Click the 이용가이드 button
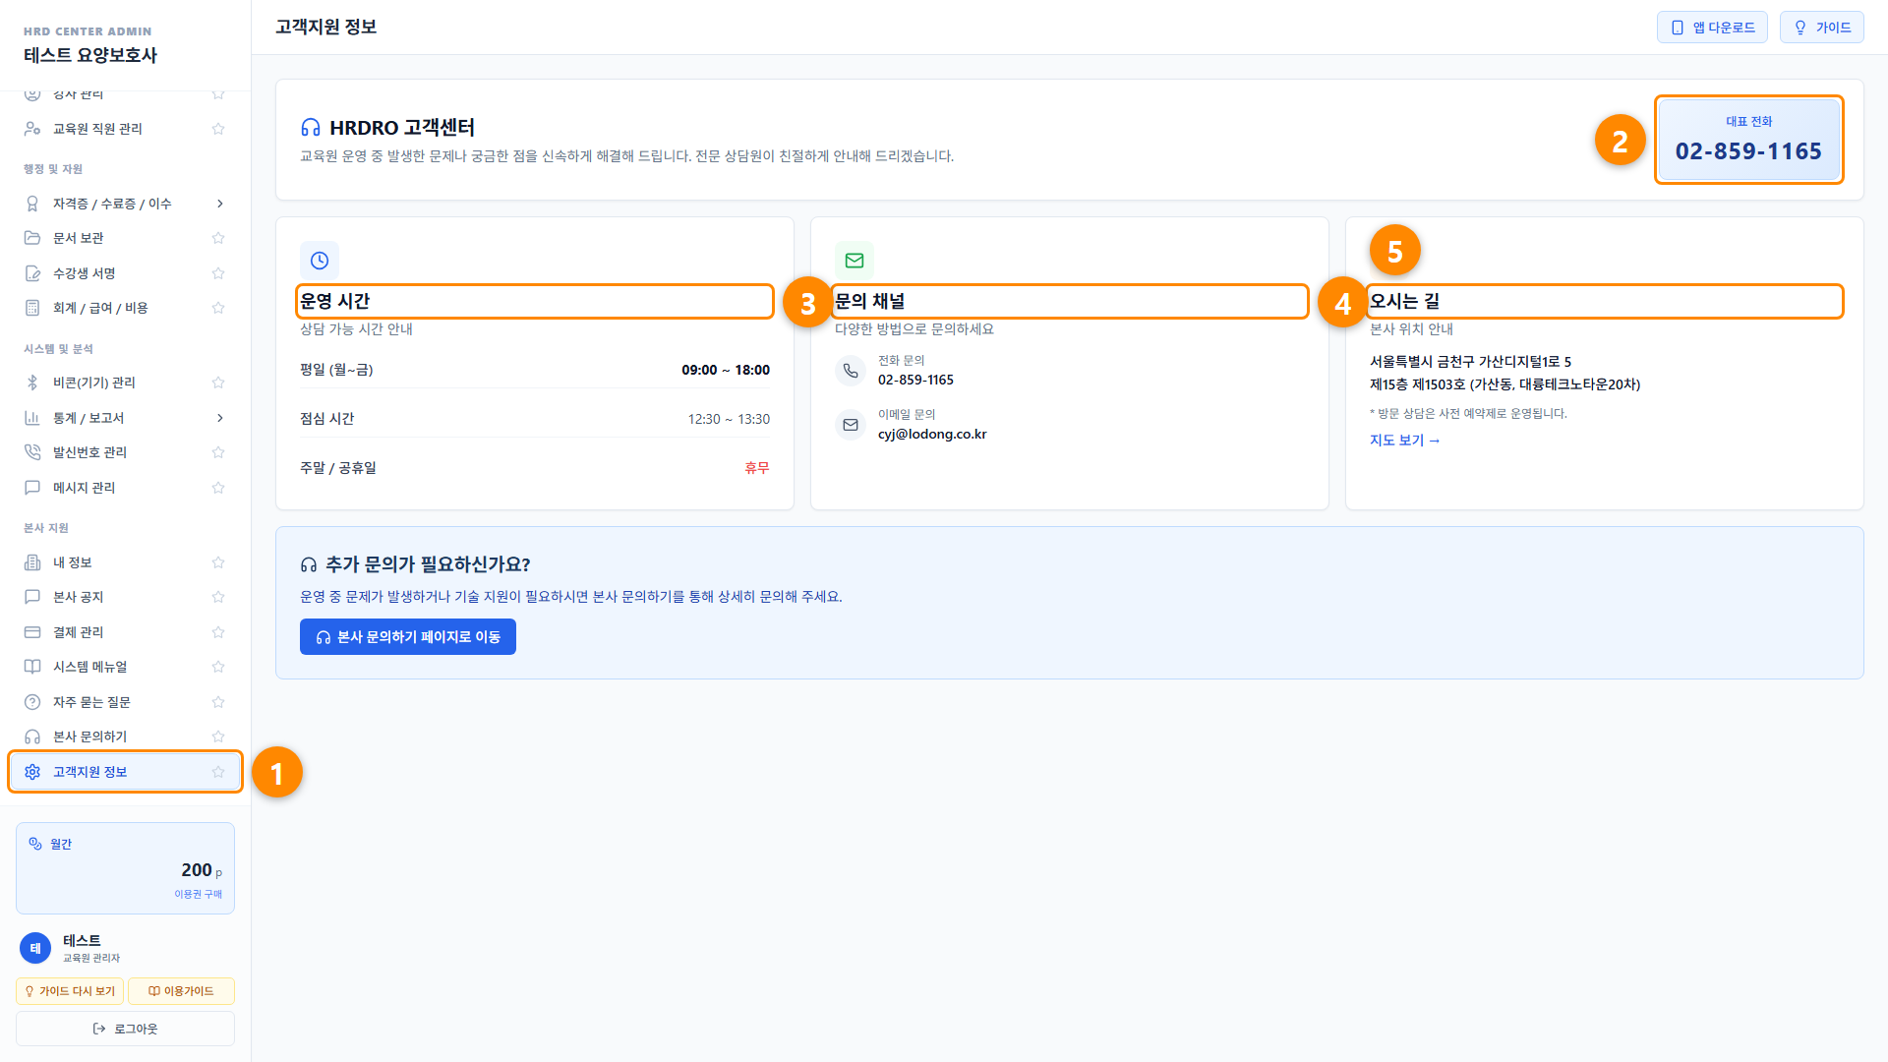 [x=181, y=991]
